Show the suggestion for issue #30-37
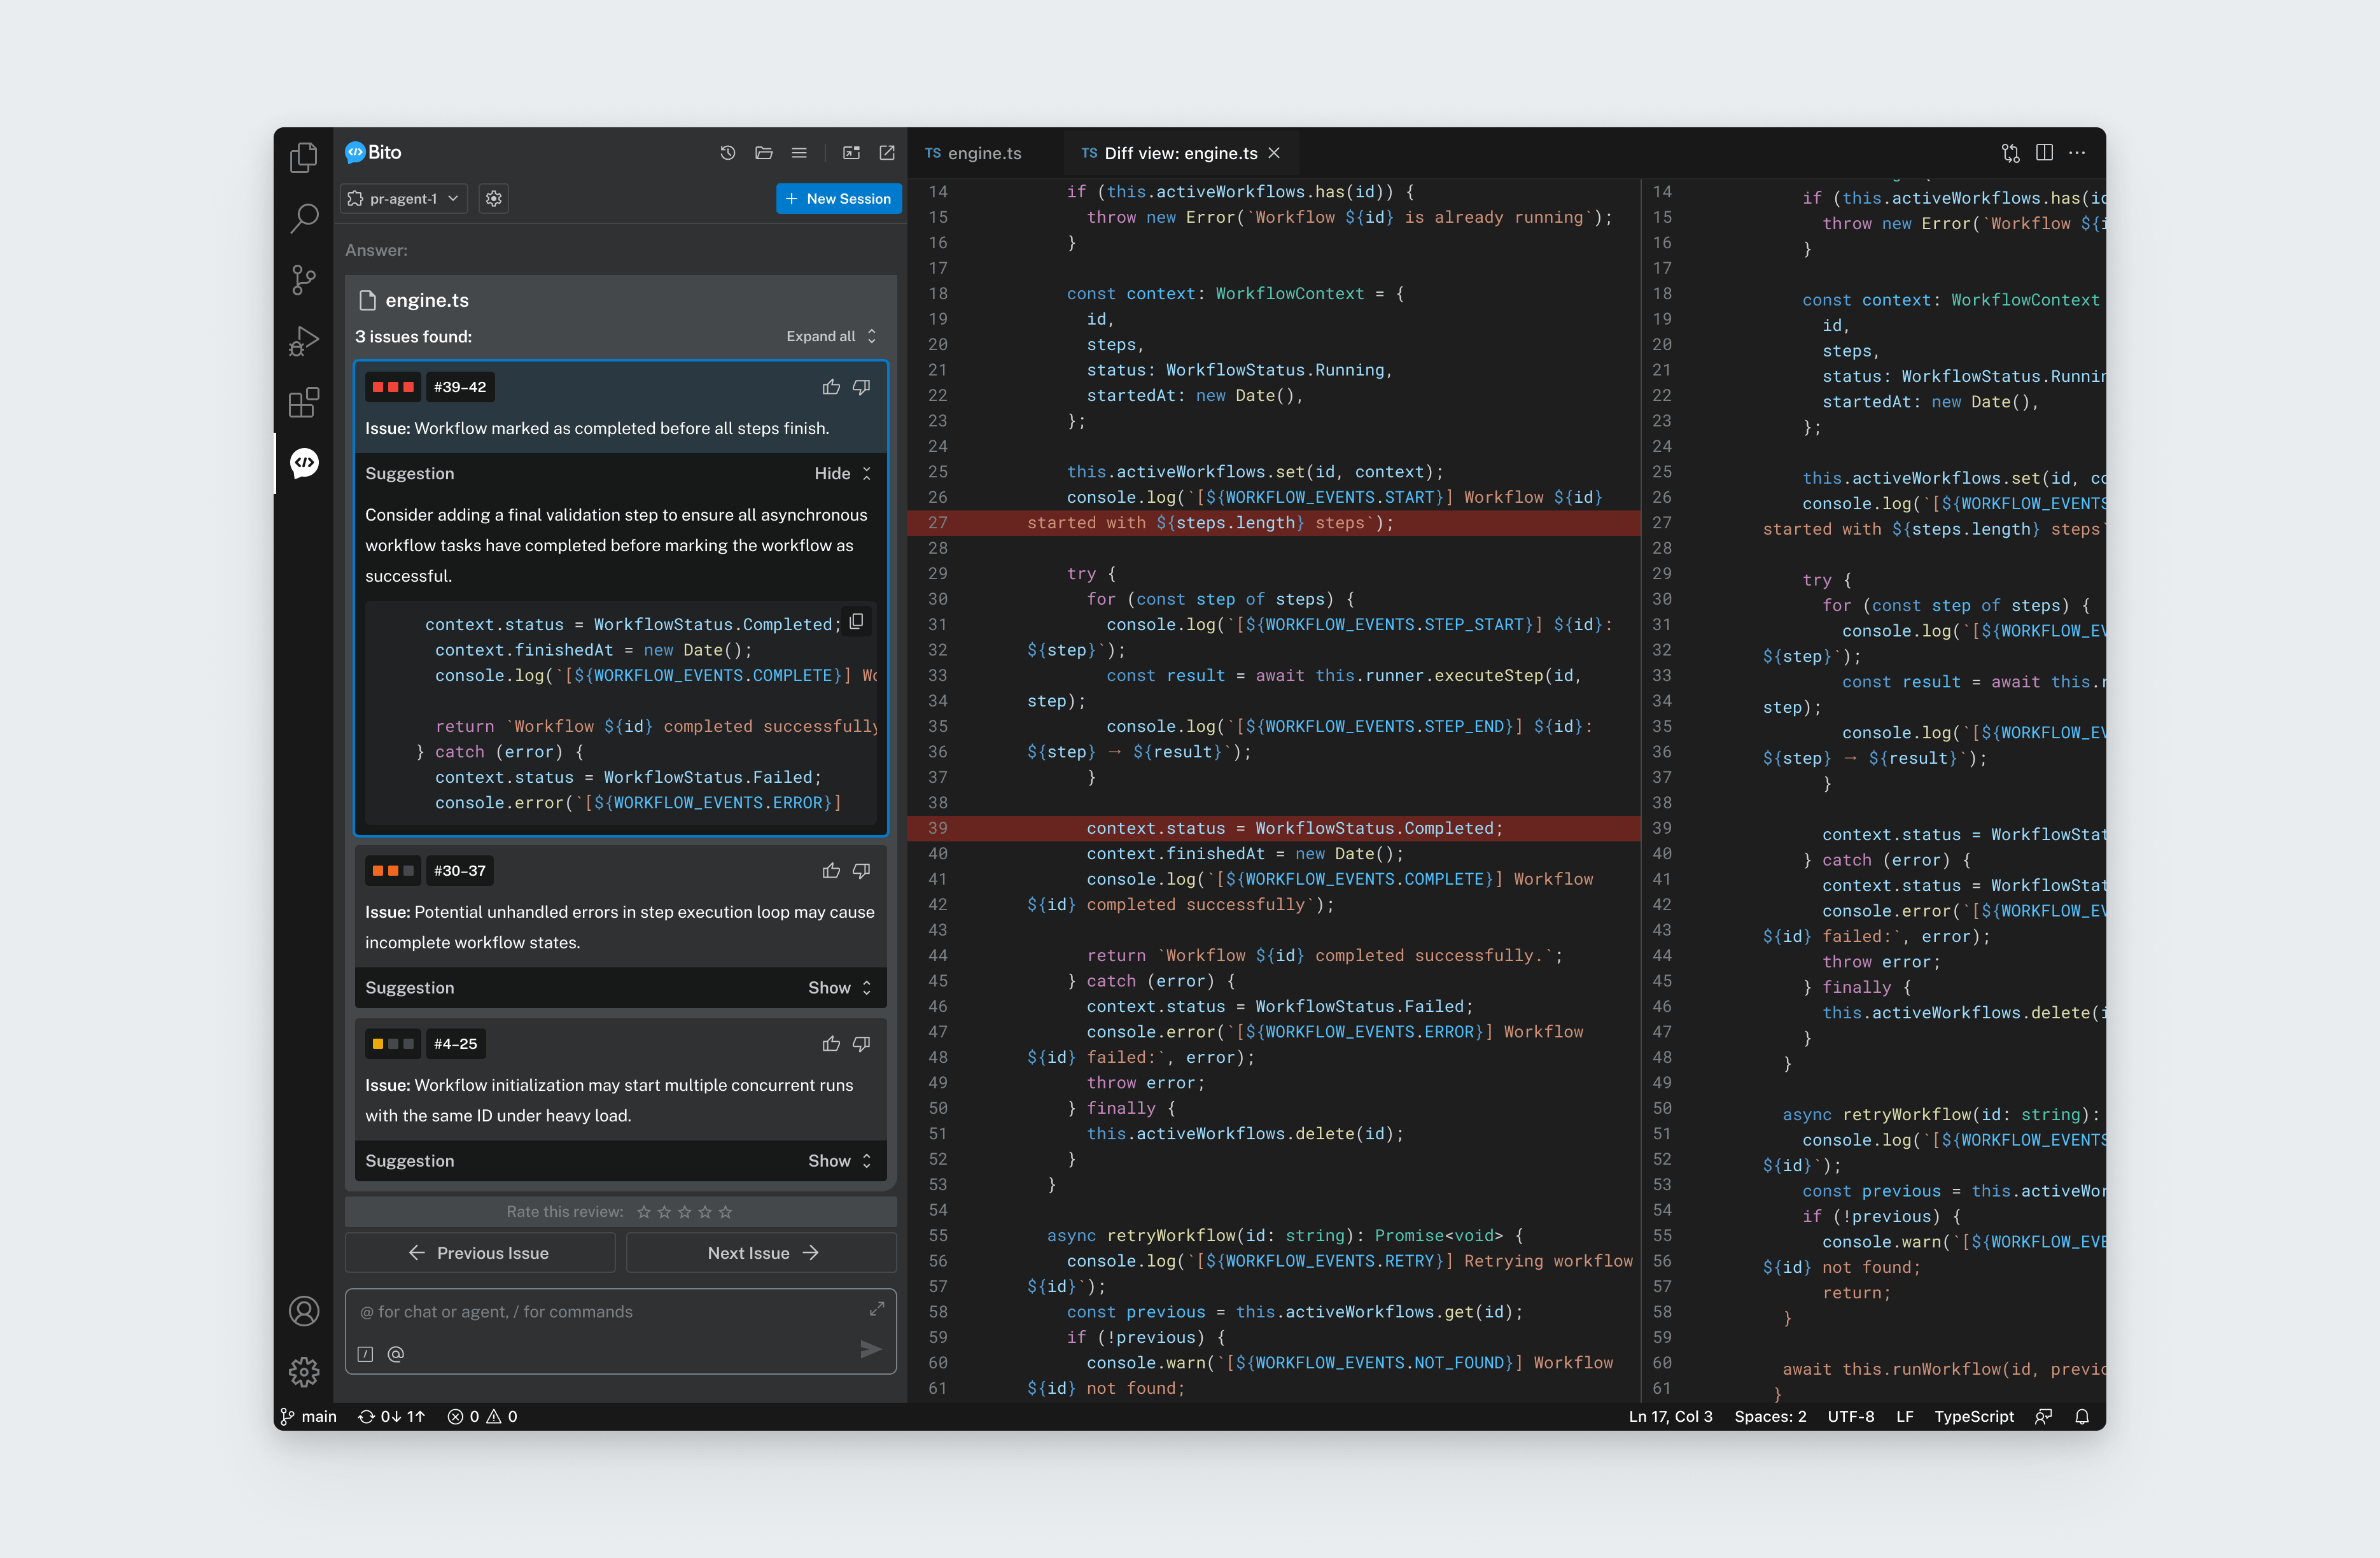Viewport: 2380px width, 1558px height. (839, 988)
